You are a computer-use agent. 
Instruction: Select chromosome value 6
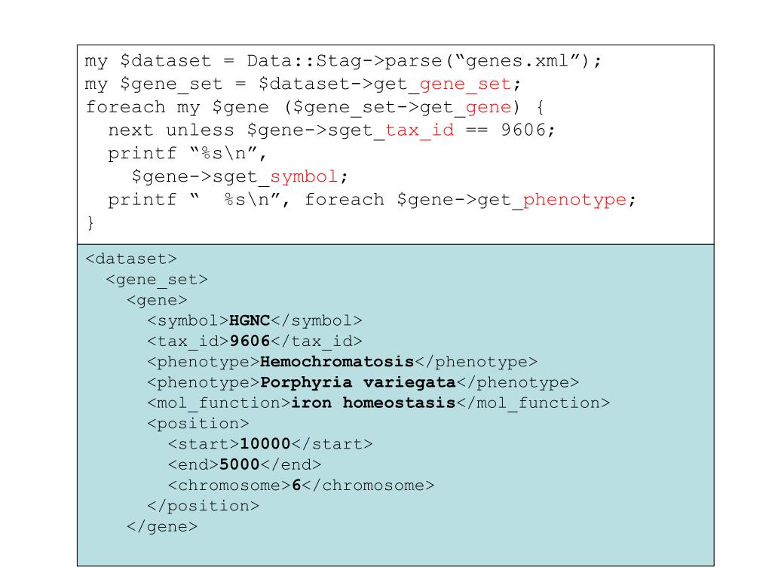click(x=296, y=486)
